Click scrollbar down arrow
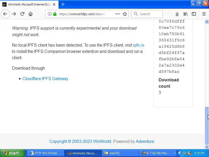Screen dimensions: 209x157 pos(207,147)
